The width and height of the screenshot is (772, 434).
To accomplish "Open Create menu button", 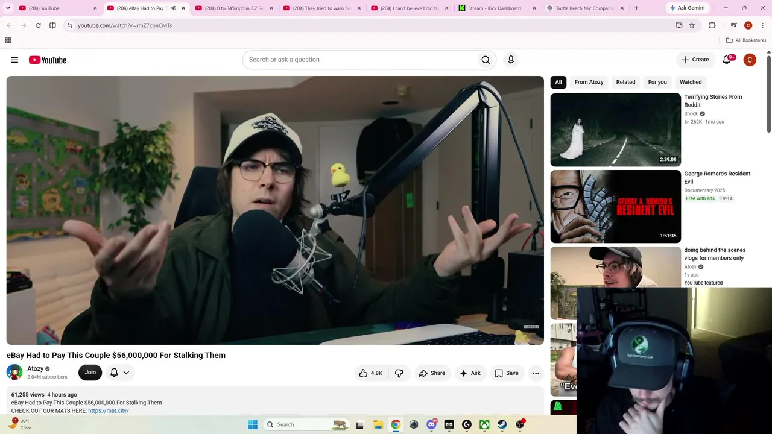I will pos(695,60).
